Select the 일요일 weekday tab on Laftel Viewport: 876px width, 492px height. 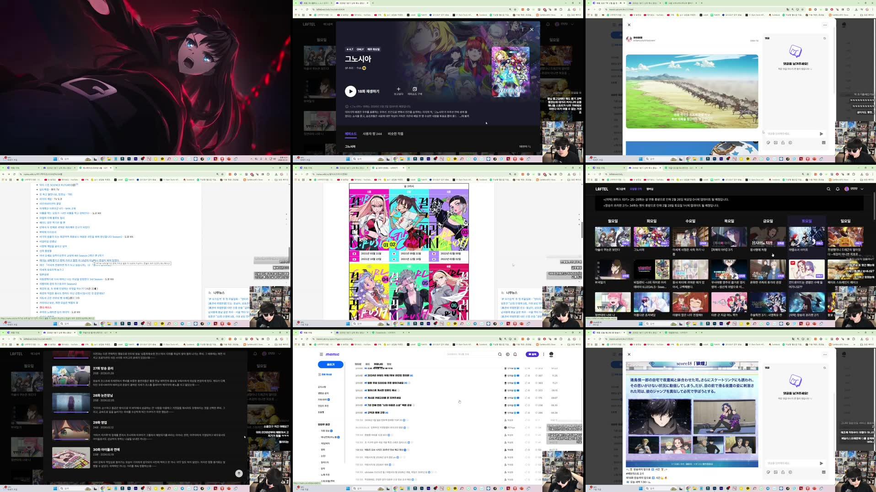(x=845, y=221)
